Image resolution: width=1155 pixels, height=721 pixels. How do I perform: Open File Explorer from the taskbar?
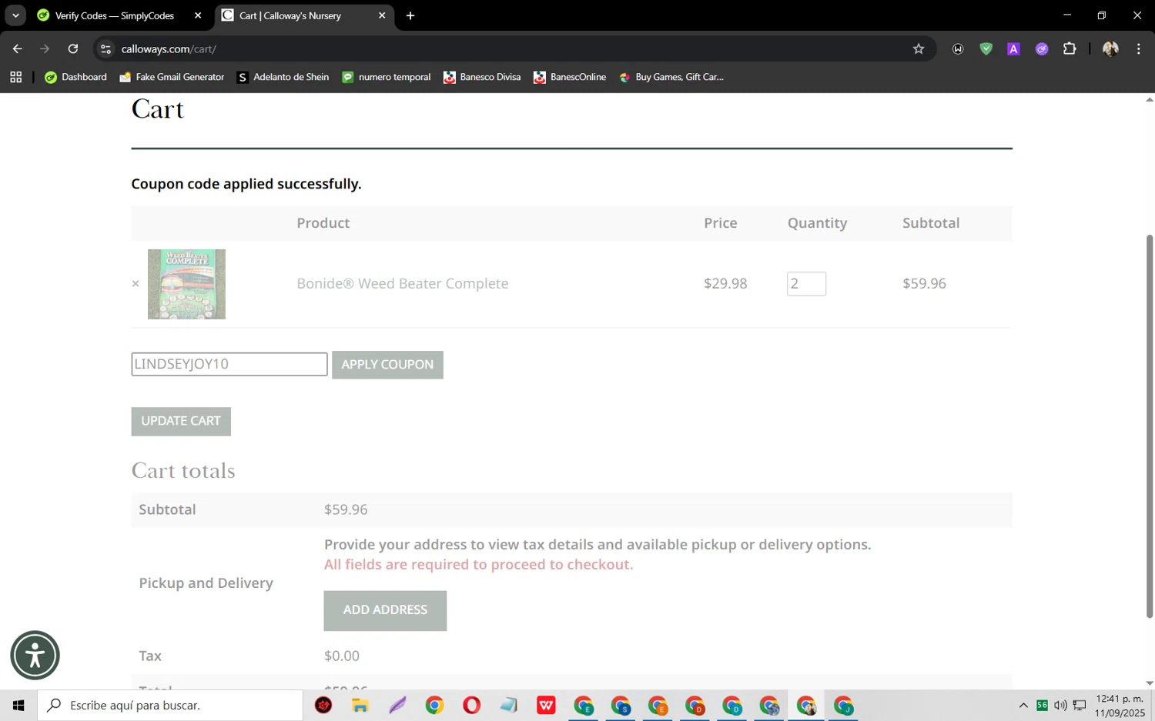click(x=360, y=706)
